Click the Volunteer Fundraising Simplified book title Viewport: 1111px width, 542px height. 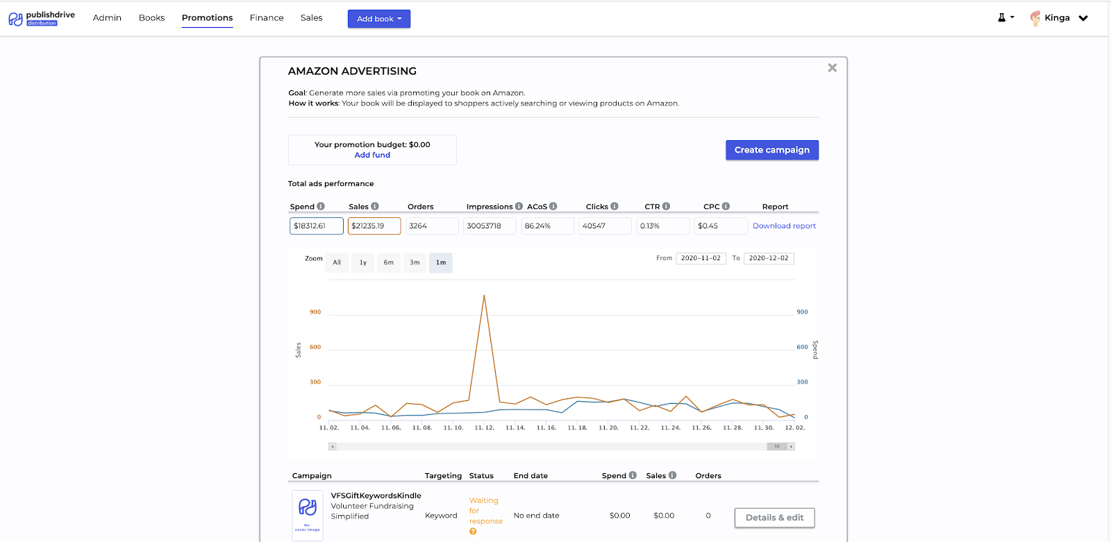pos(372,511)
